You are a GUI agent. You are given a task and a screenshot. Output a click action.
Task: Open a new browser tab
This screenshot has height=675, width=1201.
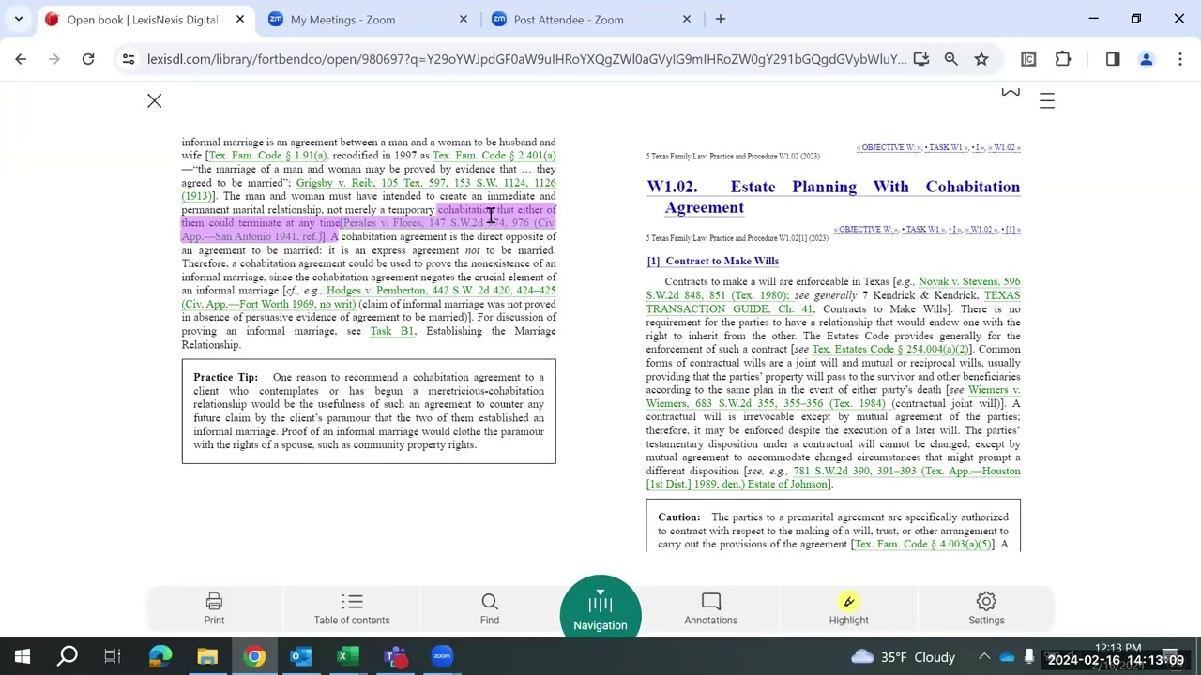(x=721, y=19)
